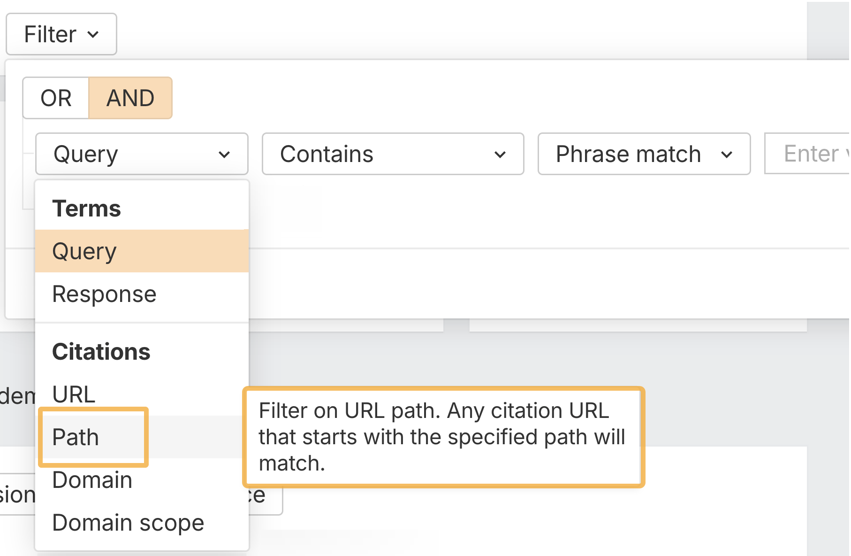Select Query under Terms
The height and width of the screenshot is (556, 851).
pos(84,251)
